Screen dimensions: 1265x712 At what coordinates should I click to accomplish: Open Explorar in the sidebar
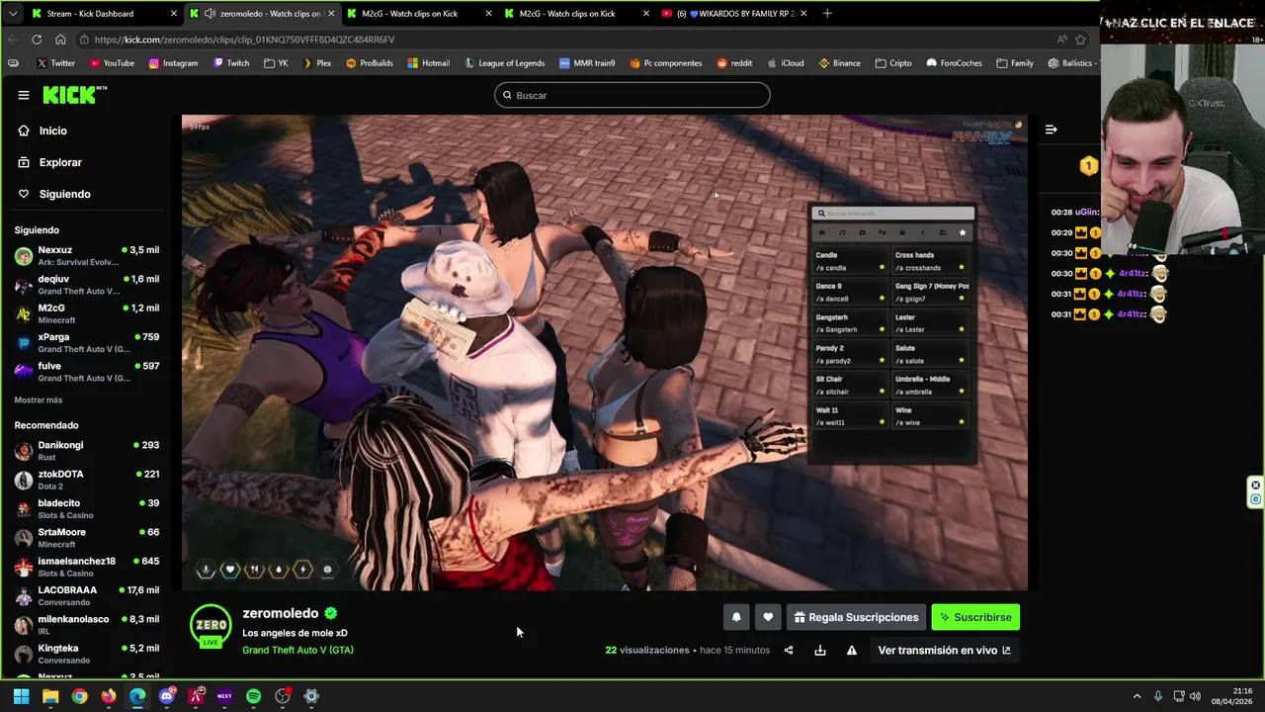[x=60, y=162]
